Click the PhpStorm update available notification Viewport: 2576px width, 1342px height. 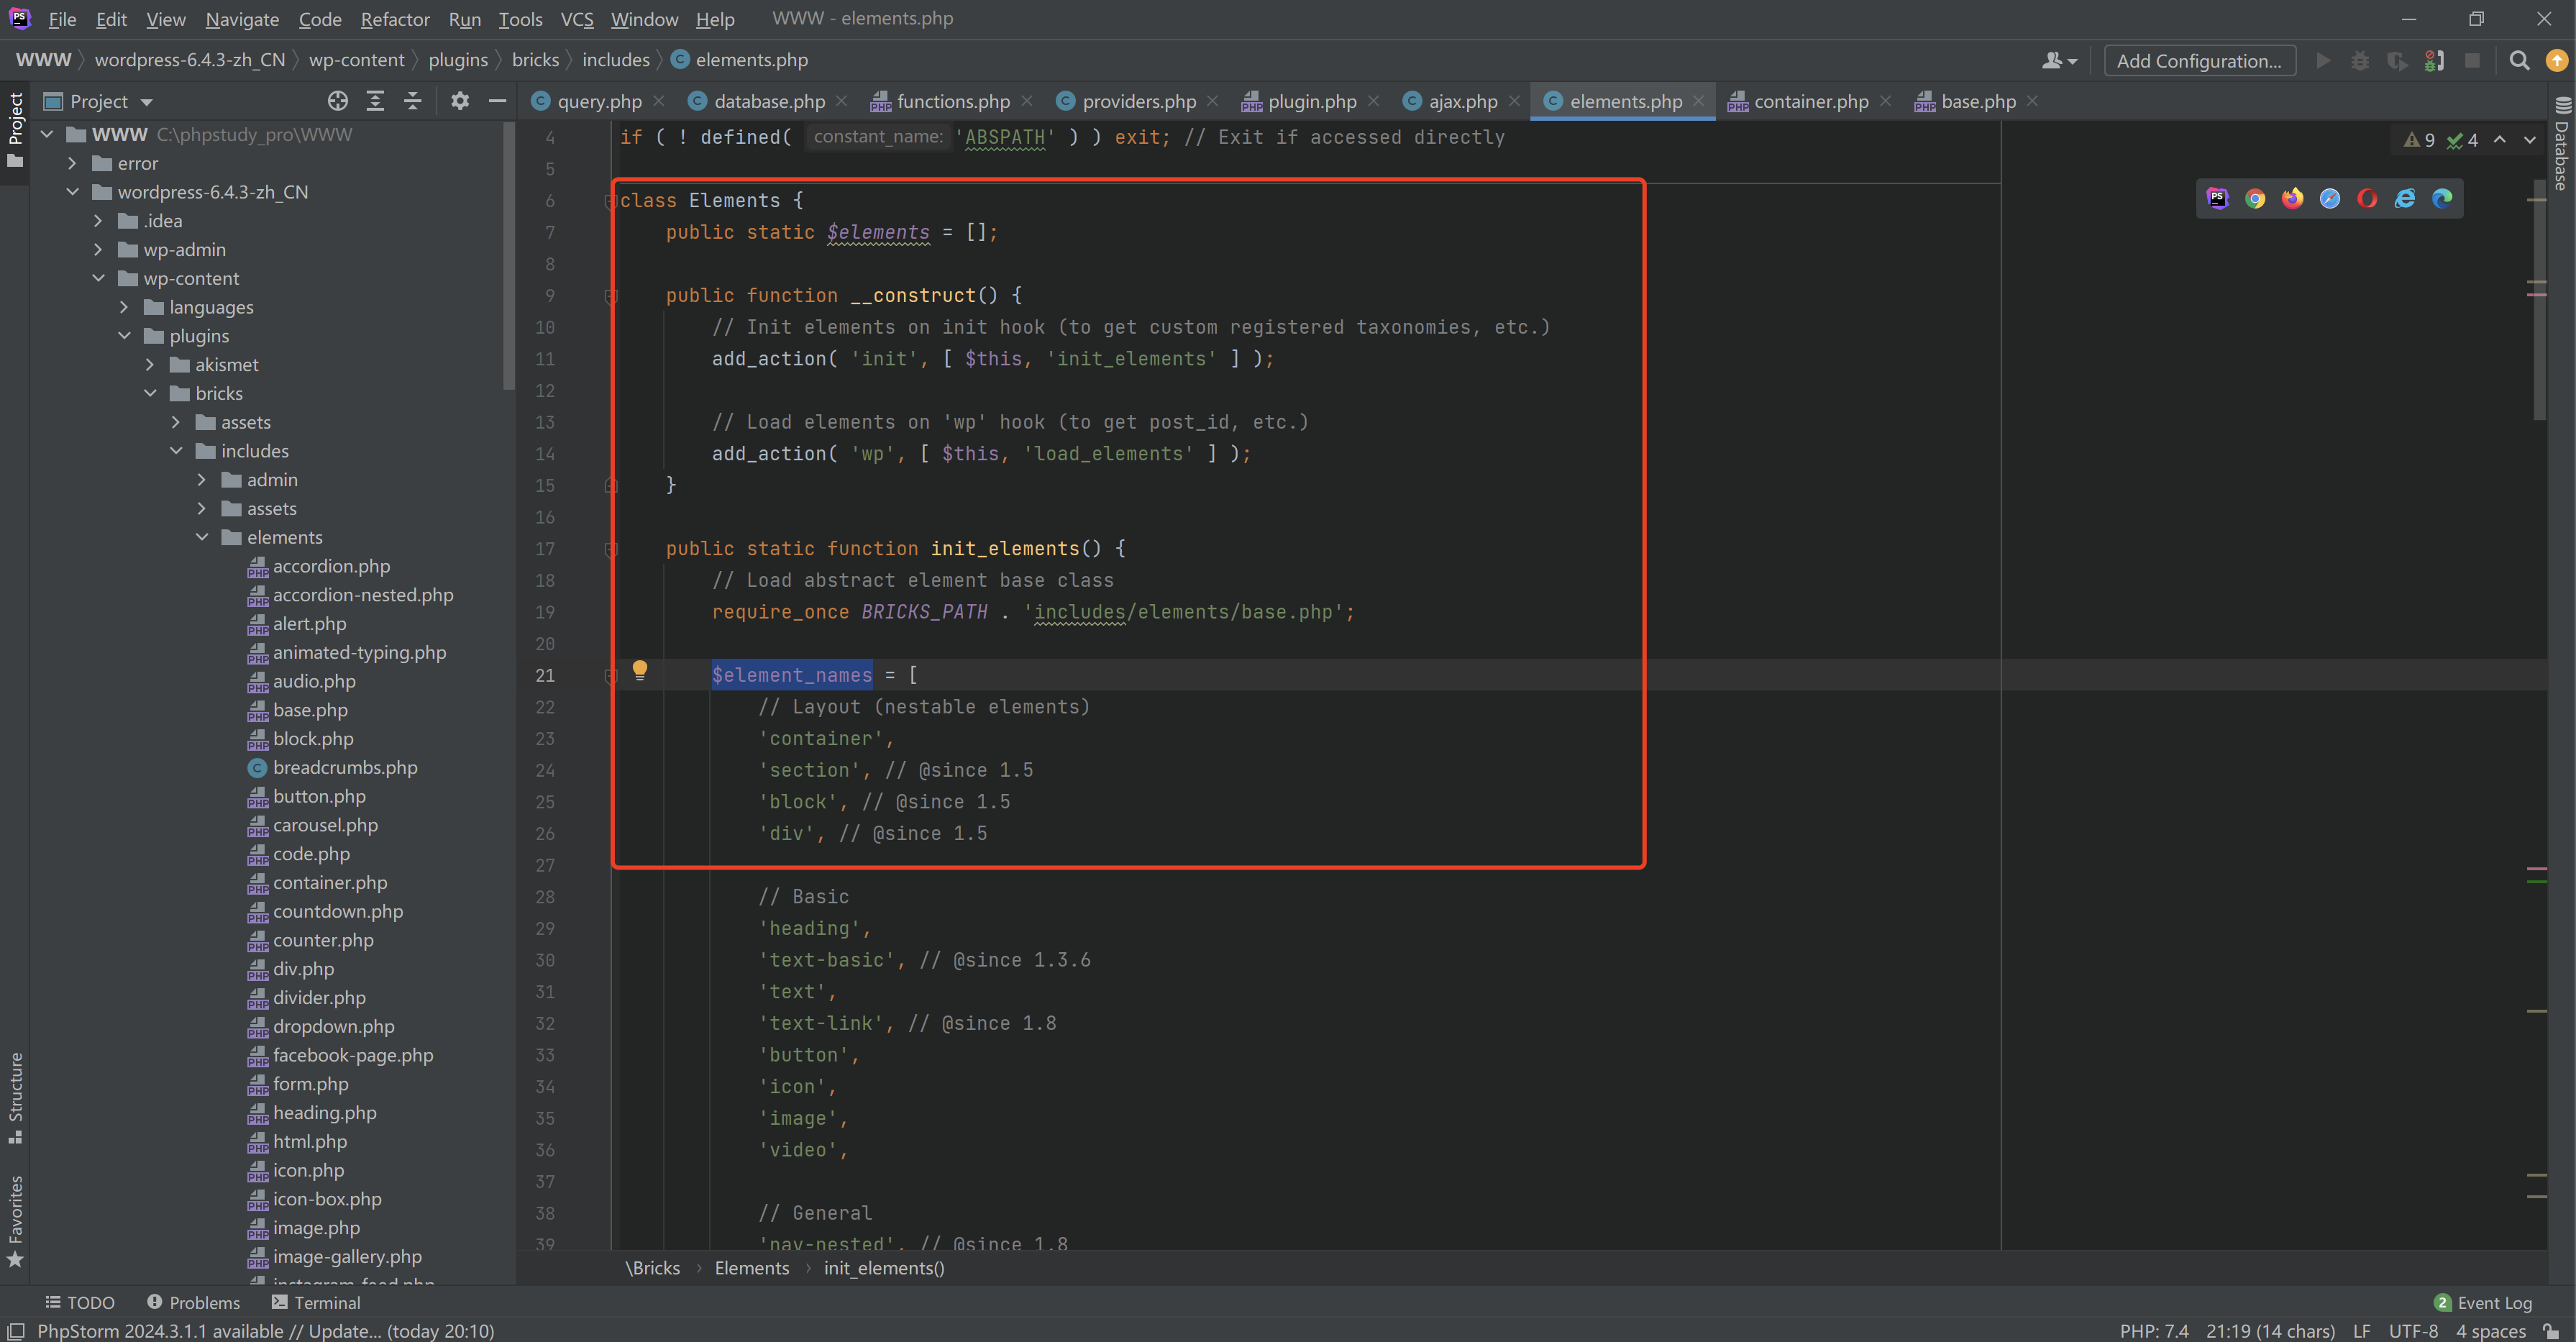pyautogui.click(x=265, y=1331)
